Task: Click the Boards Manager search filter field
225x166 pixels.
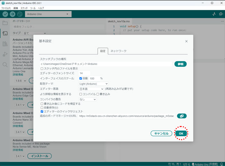Action: (58, 27)
